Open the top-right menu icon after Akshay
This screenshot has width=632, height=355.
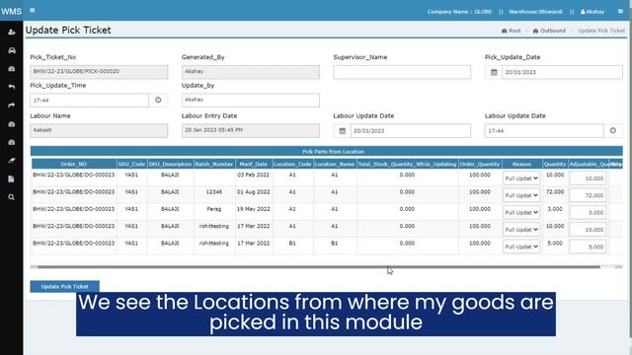click(620, 11)
